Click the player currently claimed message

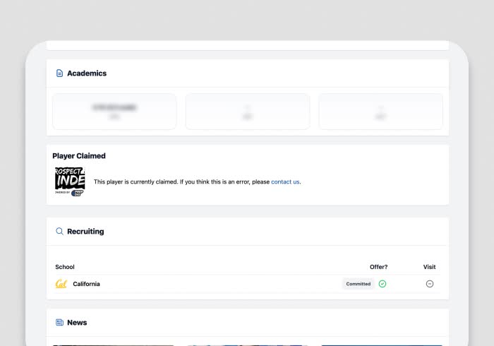click(197, 181)
